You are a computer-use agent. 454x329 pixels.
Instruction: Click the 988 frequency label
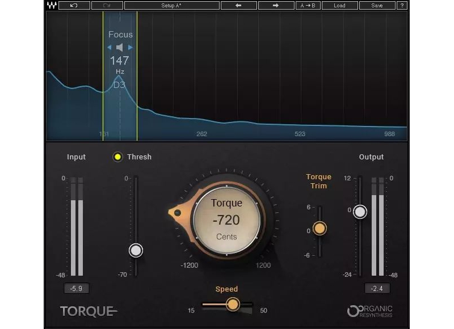point(389,134)
